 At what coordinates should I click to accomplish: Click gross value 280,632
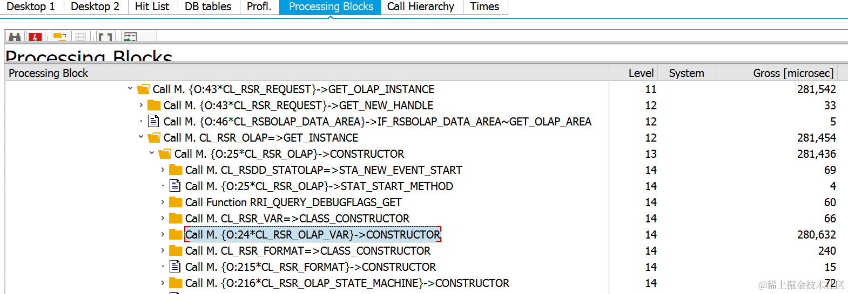816,235
